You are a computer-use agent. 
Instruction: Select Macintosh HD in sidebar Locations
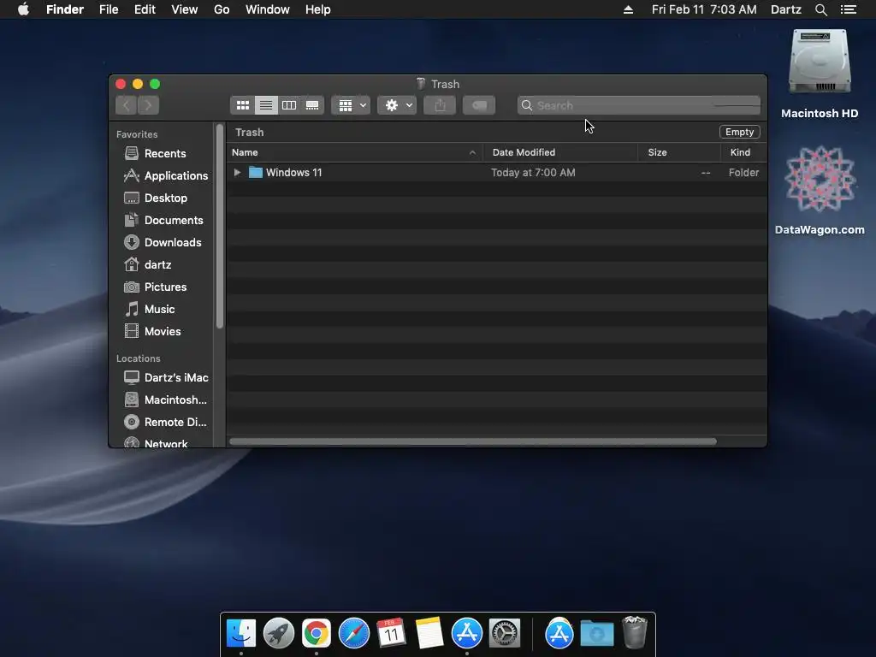coord(165,400)
